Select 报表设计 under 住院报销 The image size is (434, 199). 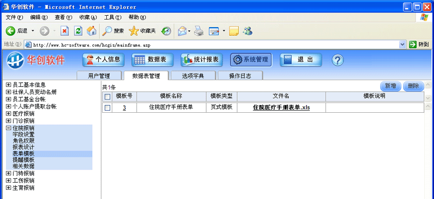click(23, 147)
